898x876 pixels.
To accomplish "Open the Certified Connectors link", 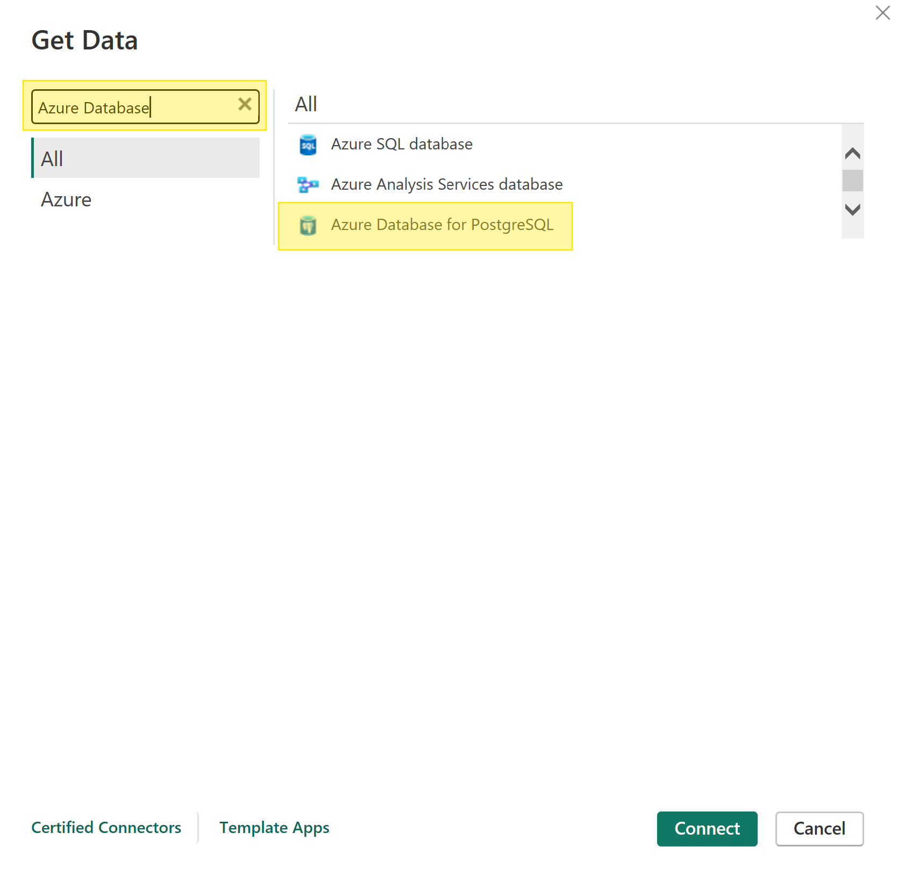I will 106,828.
